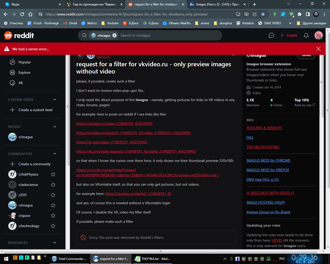Screen dimensions: 330x264
Task: Open the tab search dropdown arrow
Action: point(288,4)
